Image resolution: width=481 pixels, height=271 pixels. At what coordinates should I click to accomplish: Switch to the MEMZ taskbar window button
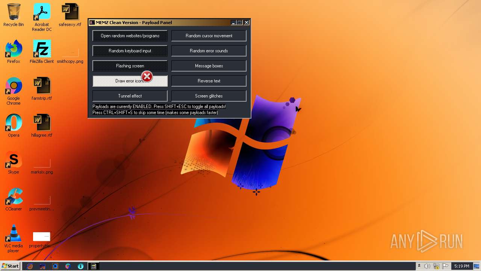(94, 266)
